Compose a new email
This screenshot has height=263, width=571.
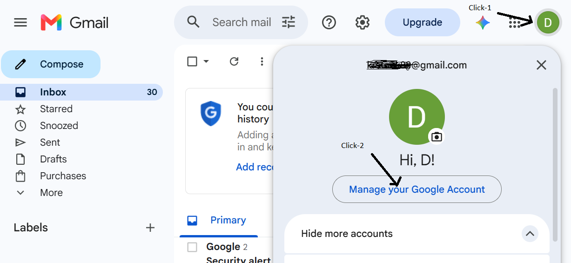[51, 64]
